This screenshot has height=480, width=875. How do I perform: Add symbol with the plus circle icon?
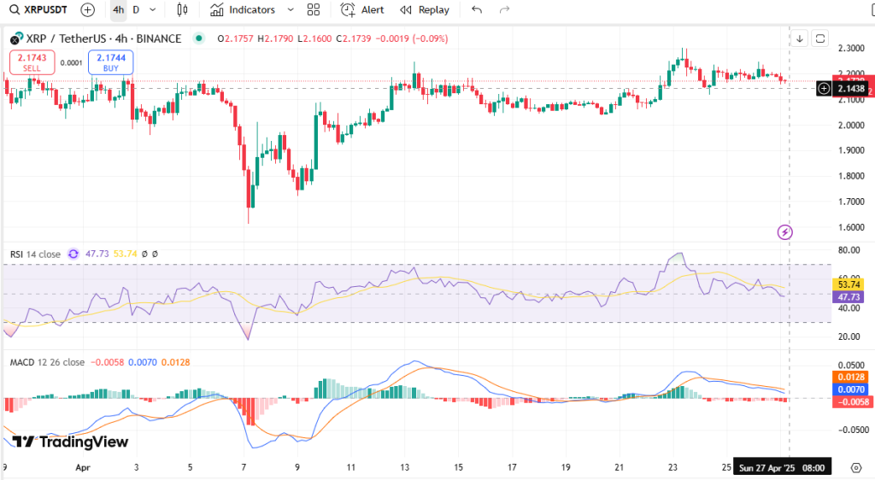pos(88,10)
